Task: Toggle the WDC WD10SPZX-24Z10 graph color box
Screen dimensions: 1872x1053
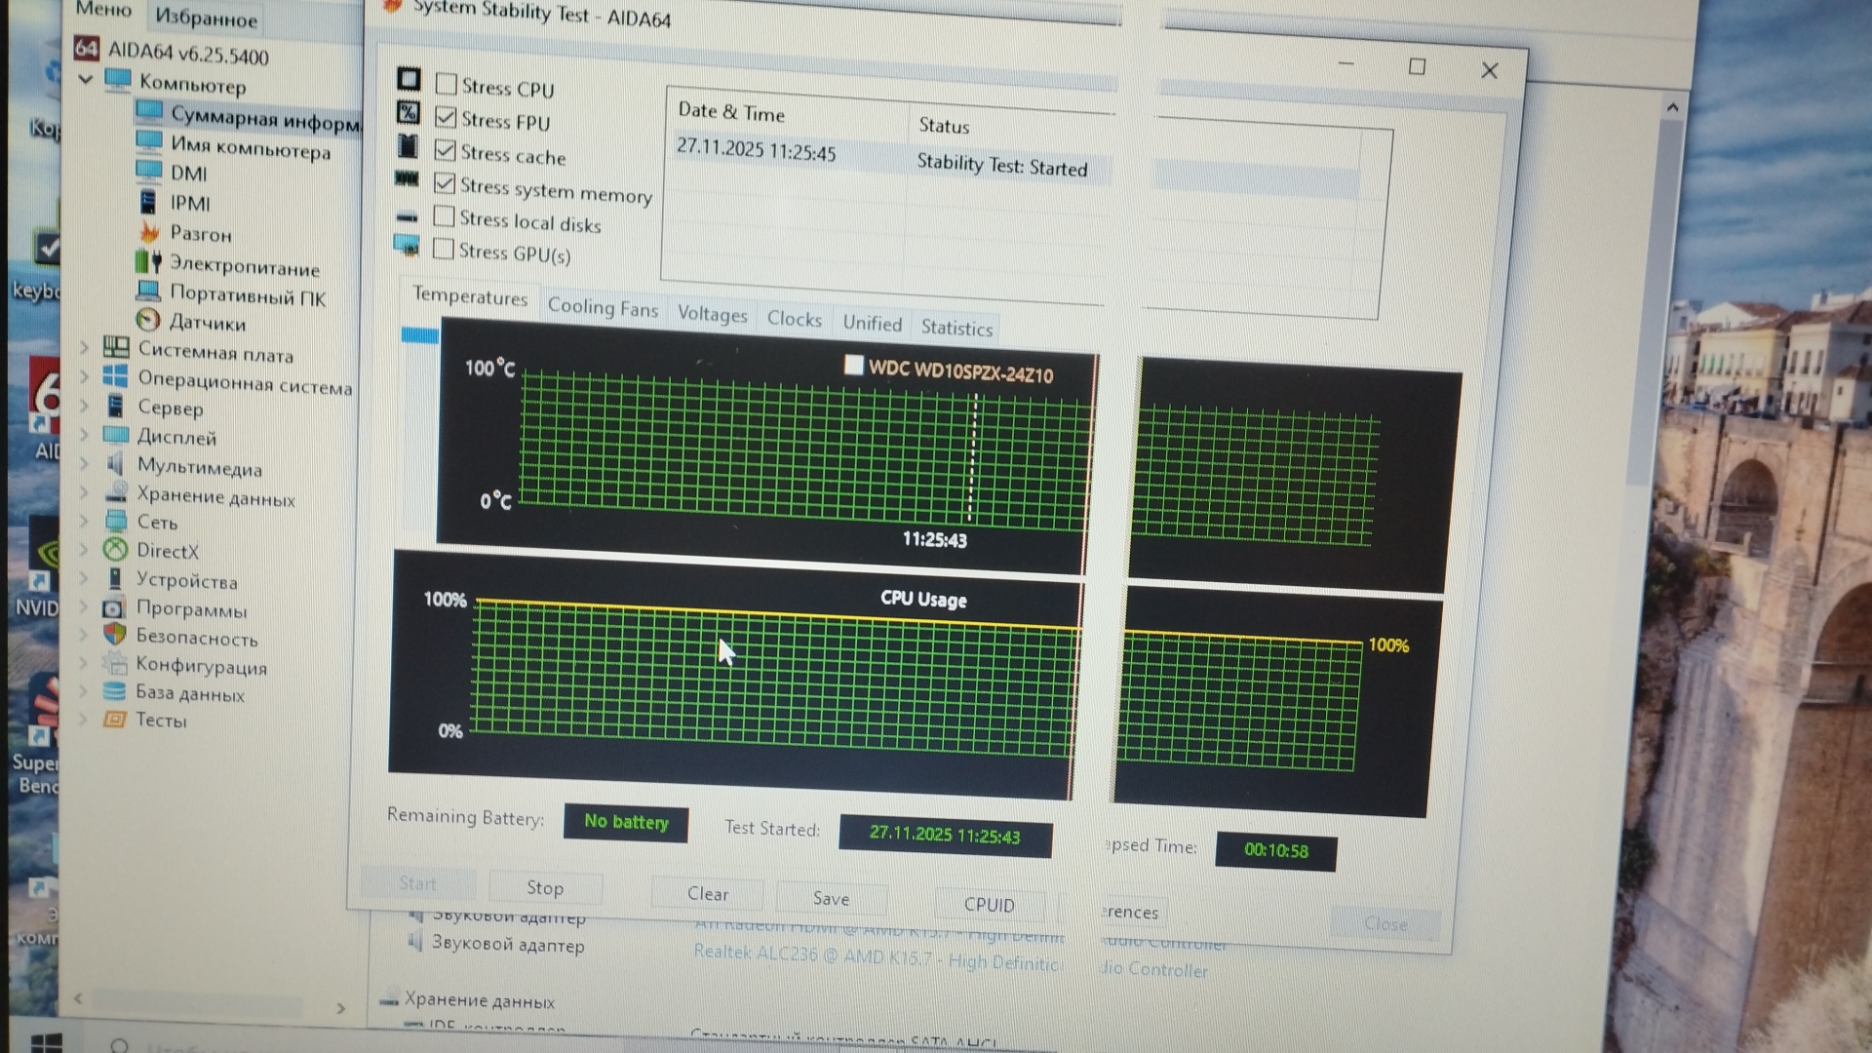Action: pyautogui.click(x=853, y=365)
